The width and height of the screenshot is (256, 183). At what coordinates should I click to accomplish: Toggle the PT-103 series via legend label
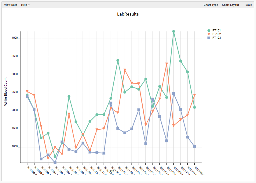point(217,38)
